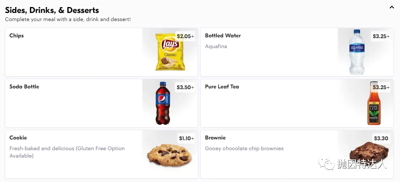
Task: Open the Bottled Water item title
Action: click(x=223, y=36)
